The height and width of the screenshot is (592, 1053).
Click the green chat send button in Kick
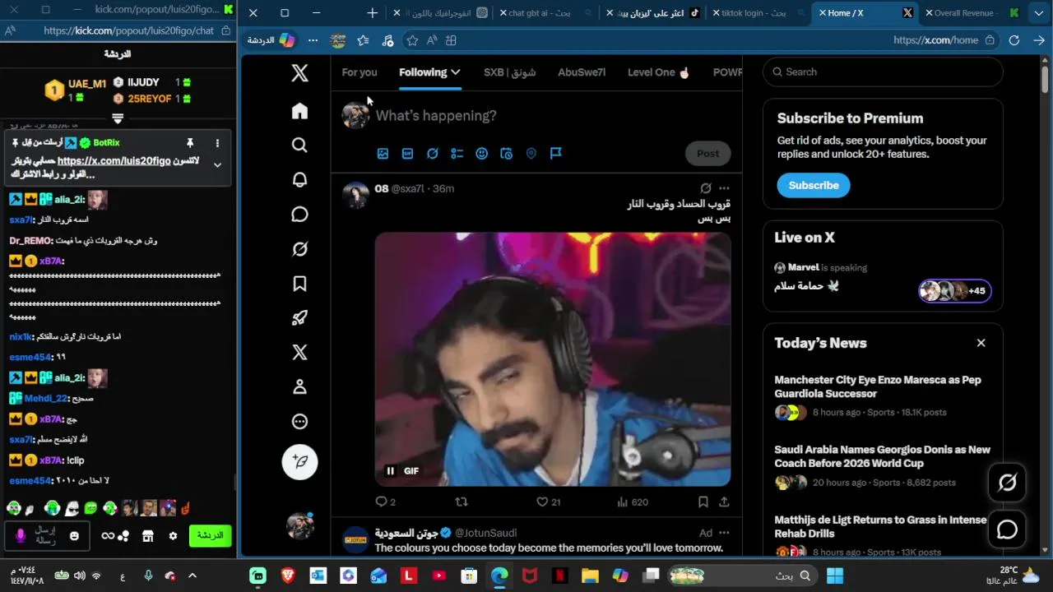(210, 536)
